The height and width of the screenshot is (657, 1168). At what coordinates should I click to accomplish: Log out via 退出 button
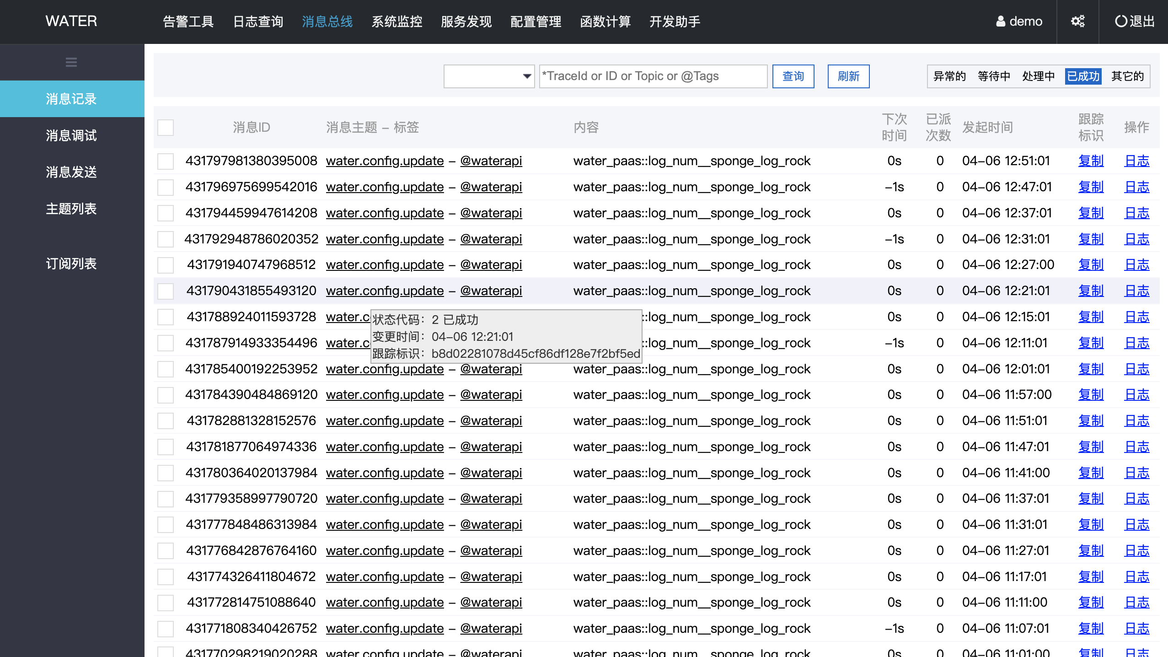(x=1135, y=22)
